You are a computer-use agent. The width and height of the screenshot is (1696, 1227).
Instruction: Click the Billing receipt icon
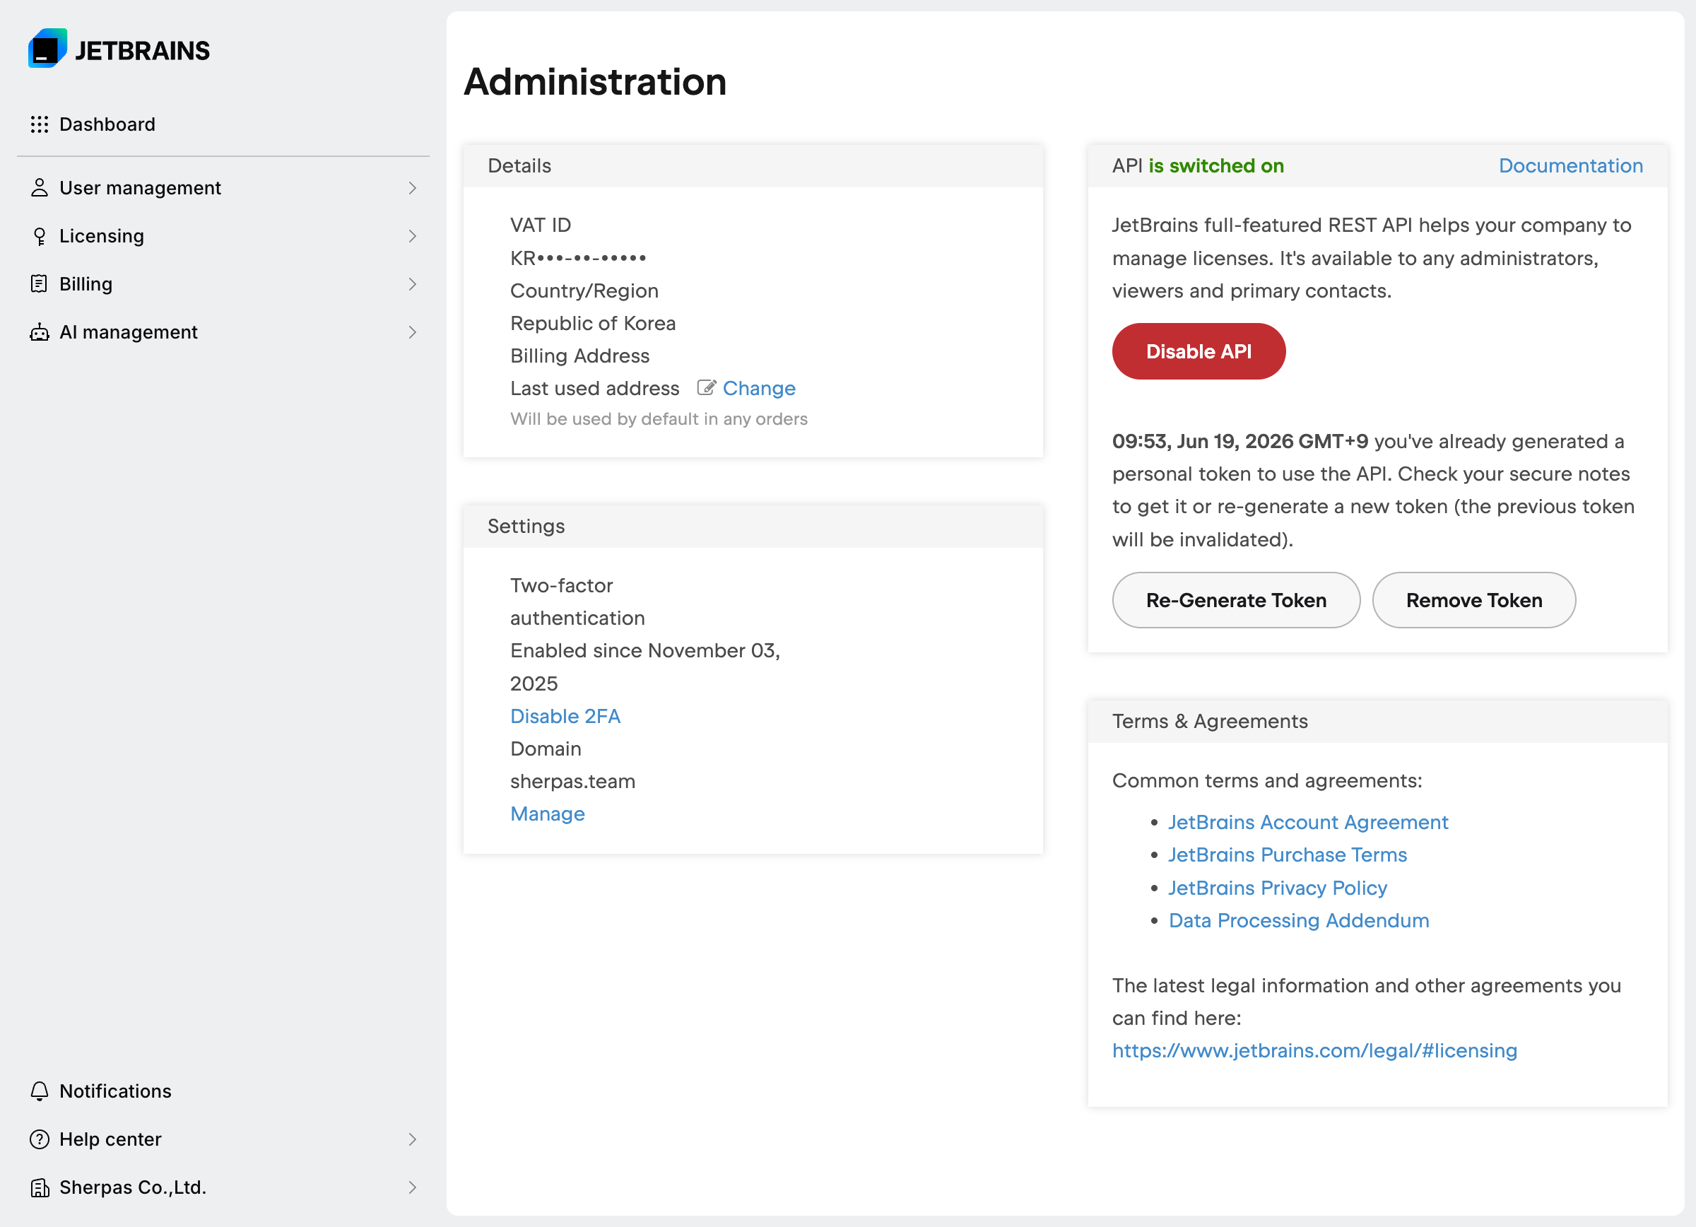pyautogui.click(x=40, y=284)
